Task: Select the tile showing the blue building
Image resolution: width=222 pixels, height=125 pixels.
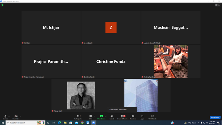Action: click(141, 95)
